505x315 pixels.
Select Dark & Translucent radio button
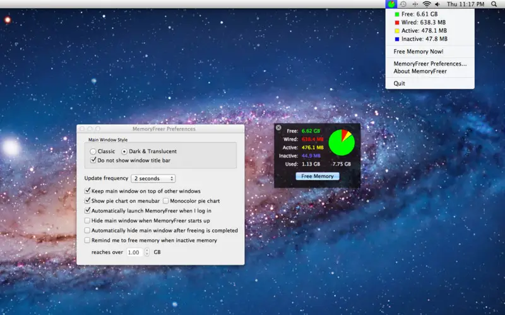point(124,151)
